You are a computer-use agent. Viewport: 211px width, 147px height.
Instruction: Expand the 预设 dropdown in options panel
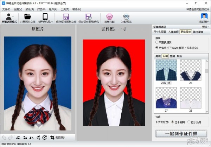click(205, 27)
